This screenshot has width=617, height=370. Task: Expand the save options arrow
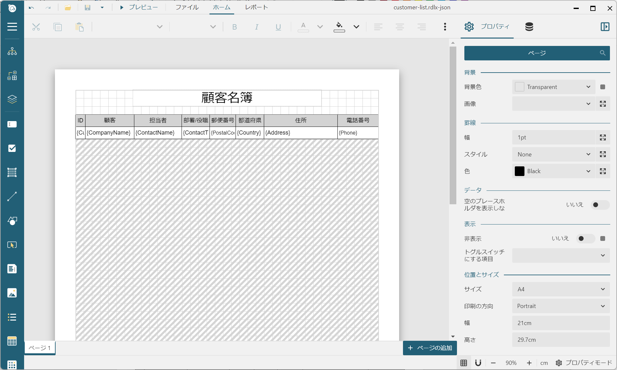click(x=102, y=7)
